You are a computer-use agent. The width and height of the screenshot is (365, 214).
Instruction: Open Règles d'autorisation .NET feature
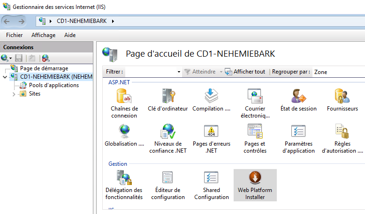(x=342, y=139)
